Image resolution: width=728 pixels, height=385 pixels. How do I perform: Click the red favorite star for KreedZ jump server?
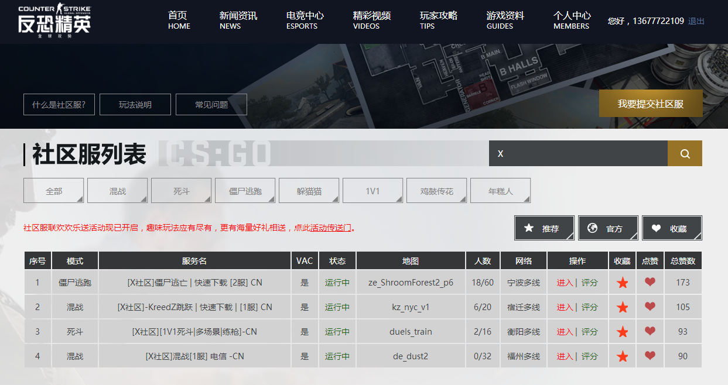coord(622,307)
